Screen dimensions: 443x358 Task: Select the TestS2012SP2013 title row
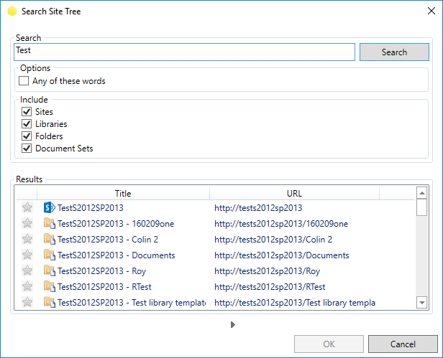tap(91, 208)
